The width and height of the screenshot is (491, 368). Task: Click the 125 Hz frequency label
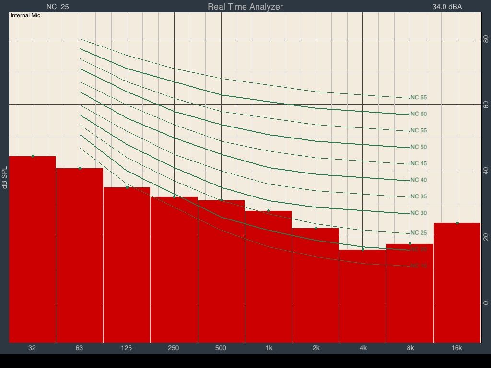[126, 348]
